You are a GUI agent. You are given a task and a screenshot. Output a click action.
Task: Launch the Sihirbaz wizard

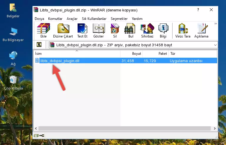point(147,30)
